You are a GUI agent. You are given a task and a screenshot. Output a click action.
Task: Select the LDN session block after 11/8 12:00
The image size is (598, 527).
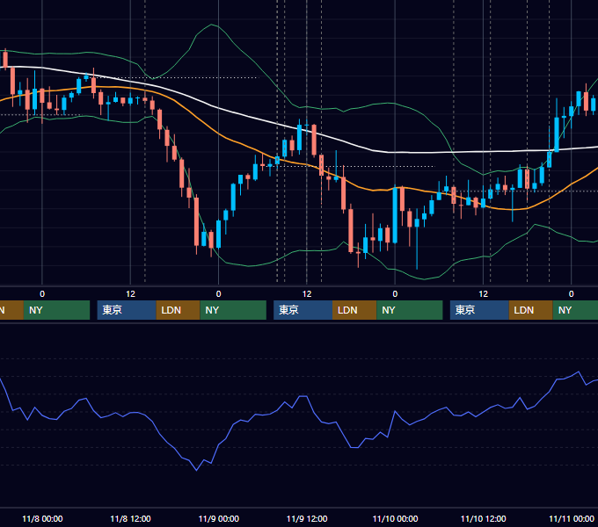pos(179,310)
